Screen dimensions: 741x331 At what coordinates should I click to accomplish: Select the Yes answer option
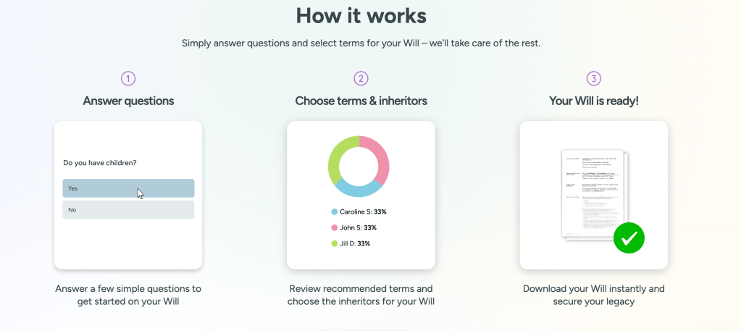point(128,188)
